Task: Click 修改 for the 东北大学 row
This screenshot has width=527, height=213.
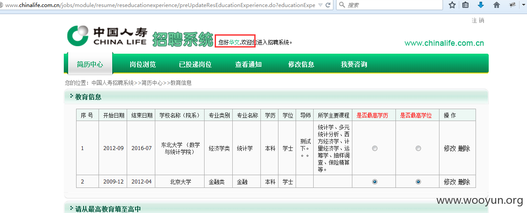Action: (450, 148)
